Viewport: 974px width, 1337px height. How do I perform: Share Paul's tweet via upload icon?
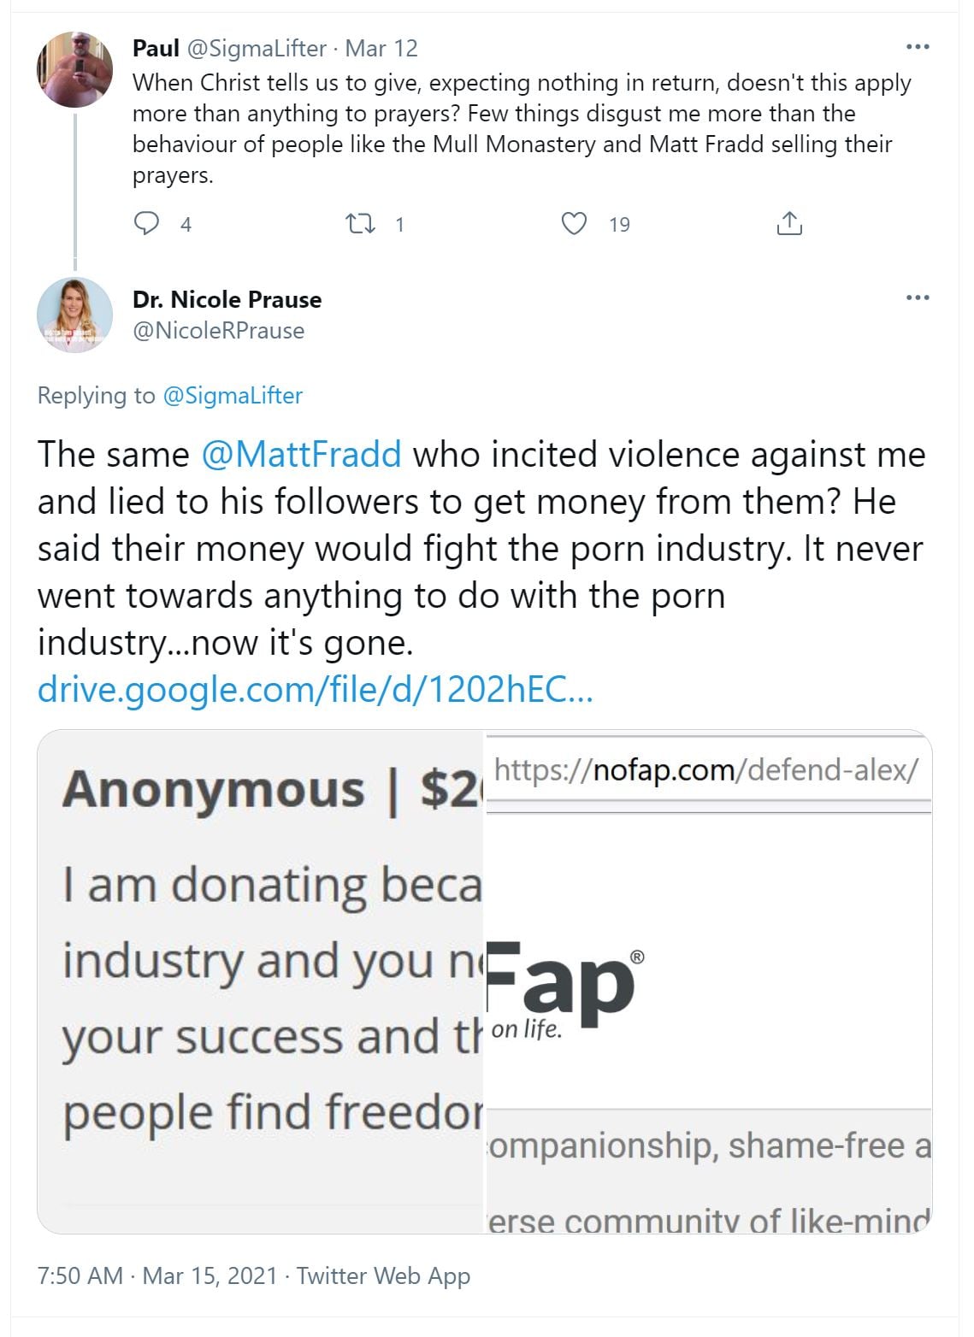click(789, 224)
